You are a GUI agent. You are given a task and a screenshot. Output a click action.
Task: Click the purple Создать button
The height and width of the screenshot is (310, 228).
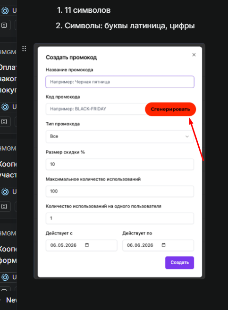pyautogui.click(x=179, y=262)
